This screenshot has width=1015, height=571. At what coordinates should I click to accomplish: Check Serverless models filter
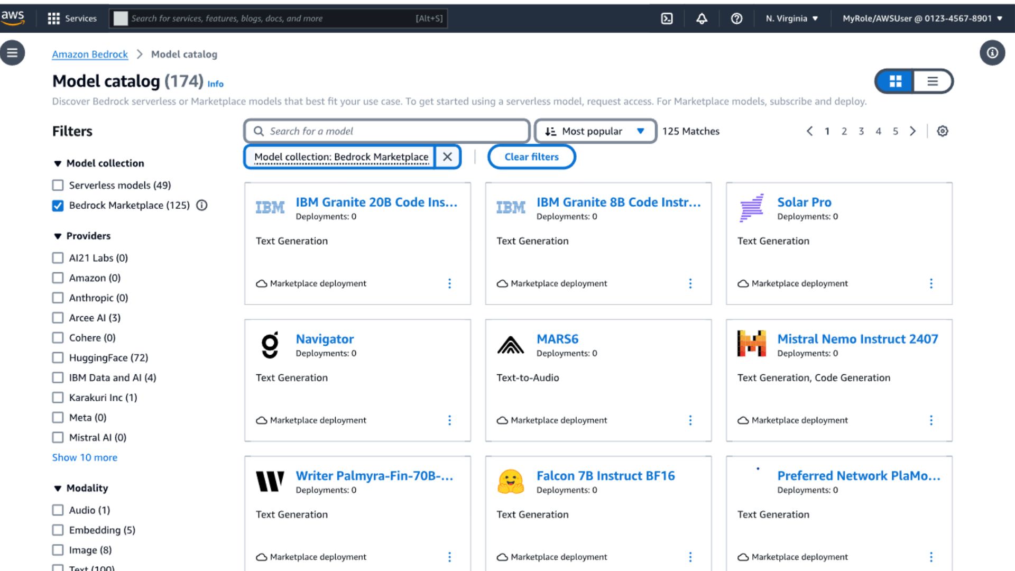coord(58,185)
